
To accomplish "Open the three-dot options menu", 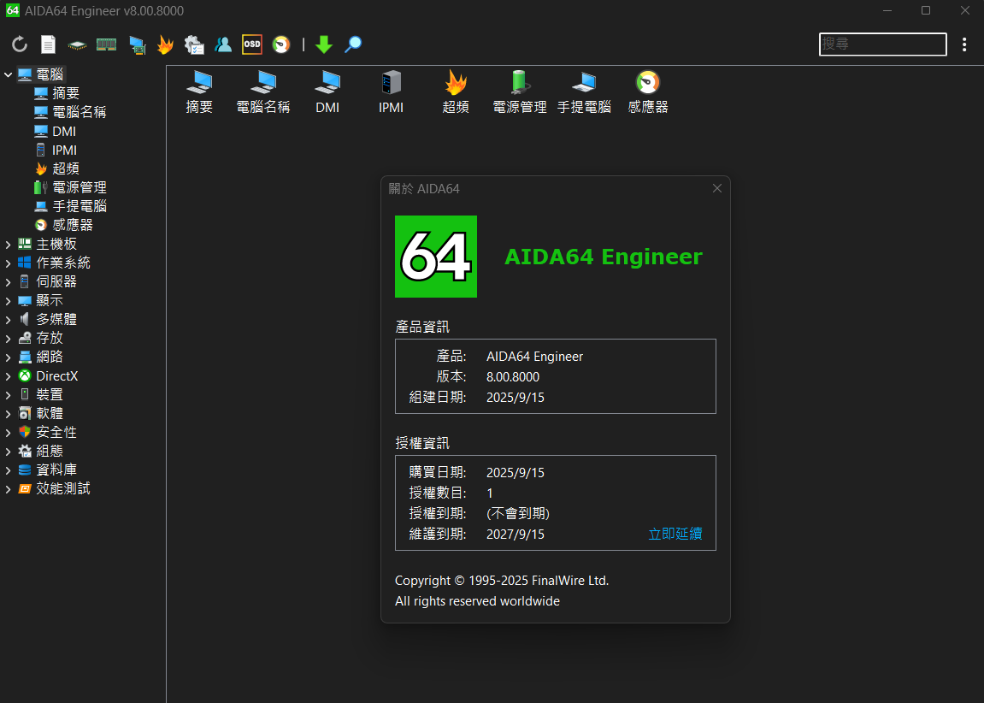I will (964, 44).
